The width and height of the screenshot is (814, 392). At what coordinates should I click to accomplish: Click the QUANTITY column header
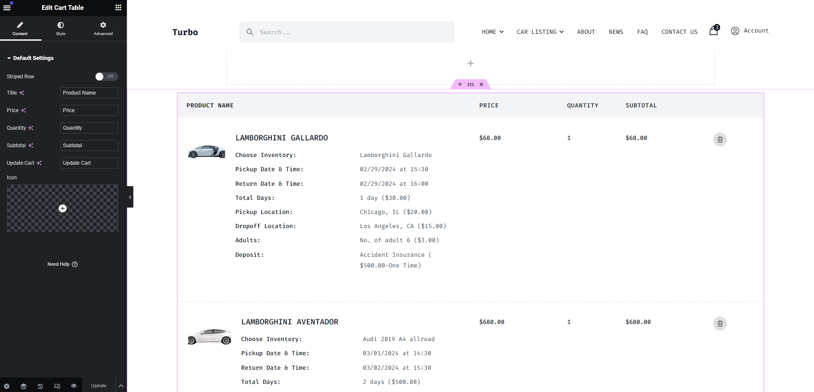point(583,106)
